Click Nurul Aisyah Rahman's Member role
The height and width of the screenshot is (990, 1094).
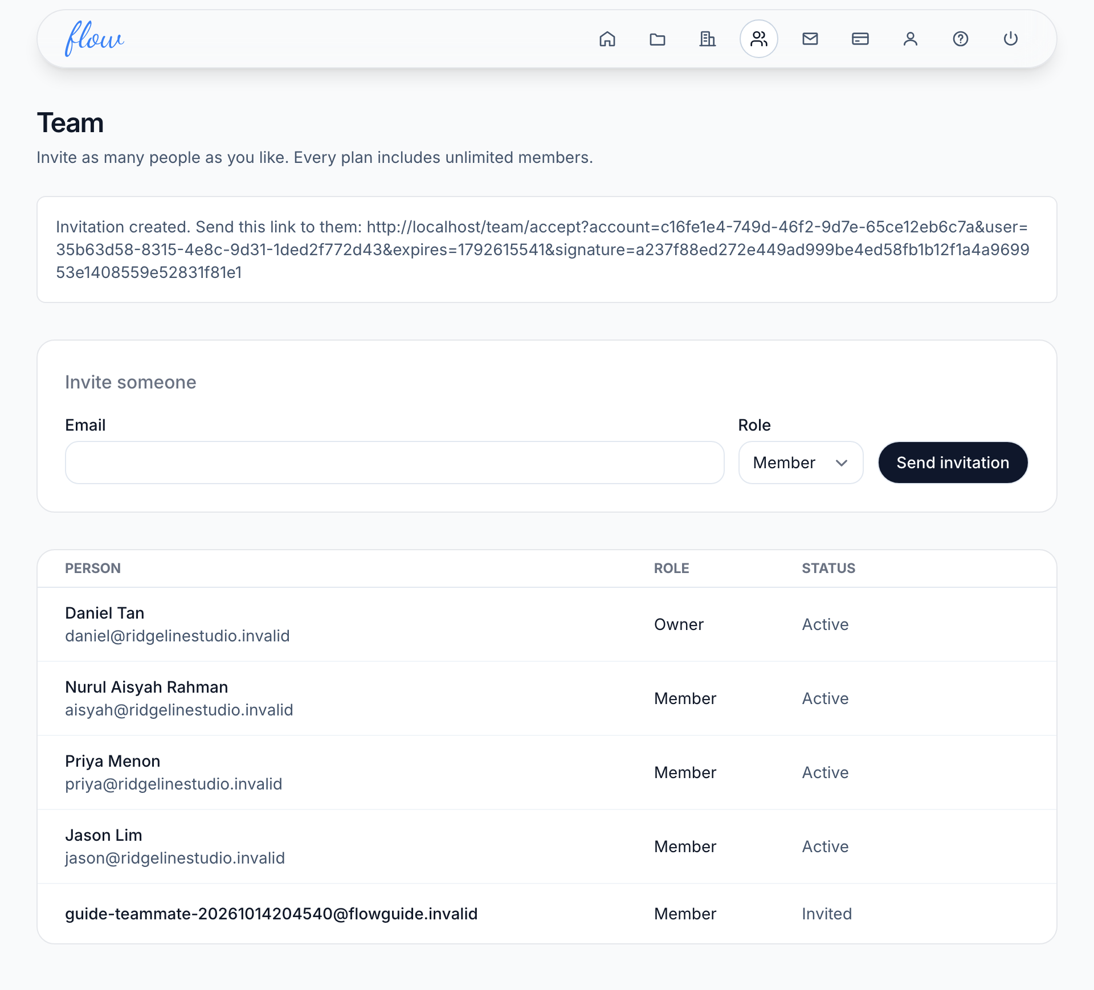tap(685, 698)
